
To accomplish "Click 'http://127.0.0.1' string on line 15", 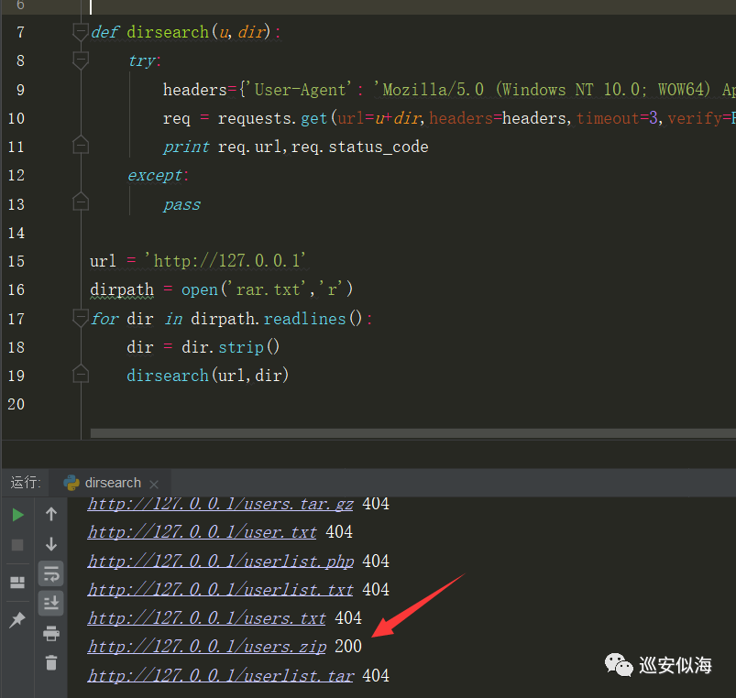I will (227, 260).
